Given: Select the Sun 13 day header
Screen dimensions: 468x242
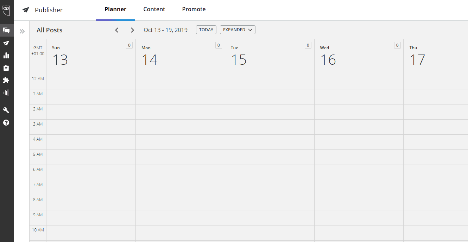Looking at the screenshot, I should click(91, 56).
